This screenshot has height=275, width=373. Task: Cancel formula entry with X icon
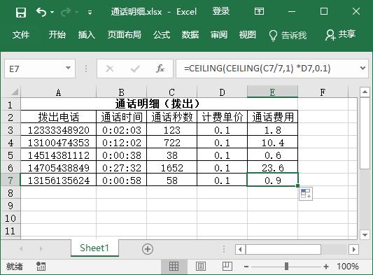click(x=110, y=69)
